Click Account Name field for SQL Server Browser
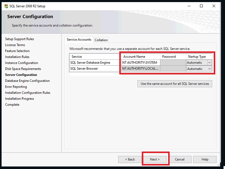This screenshot has width=225, height=169. [x=140, y=69]
